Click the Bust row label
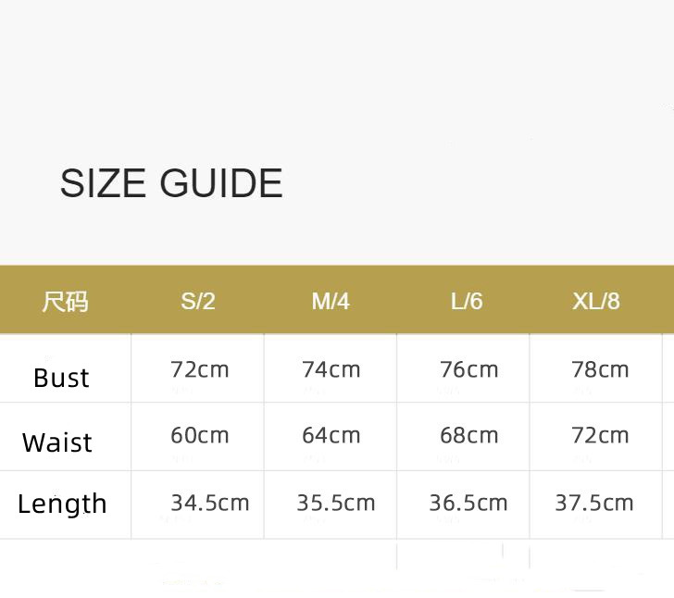Screen dimensions: 674x598 coord(61,377)
